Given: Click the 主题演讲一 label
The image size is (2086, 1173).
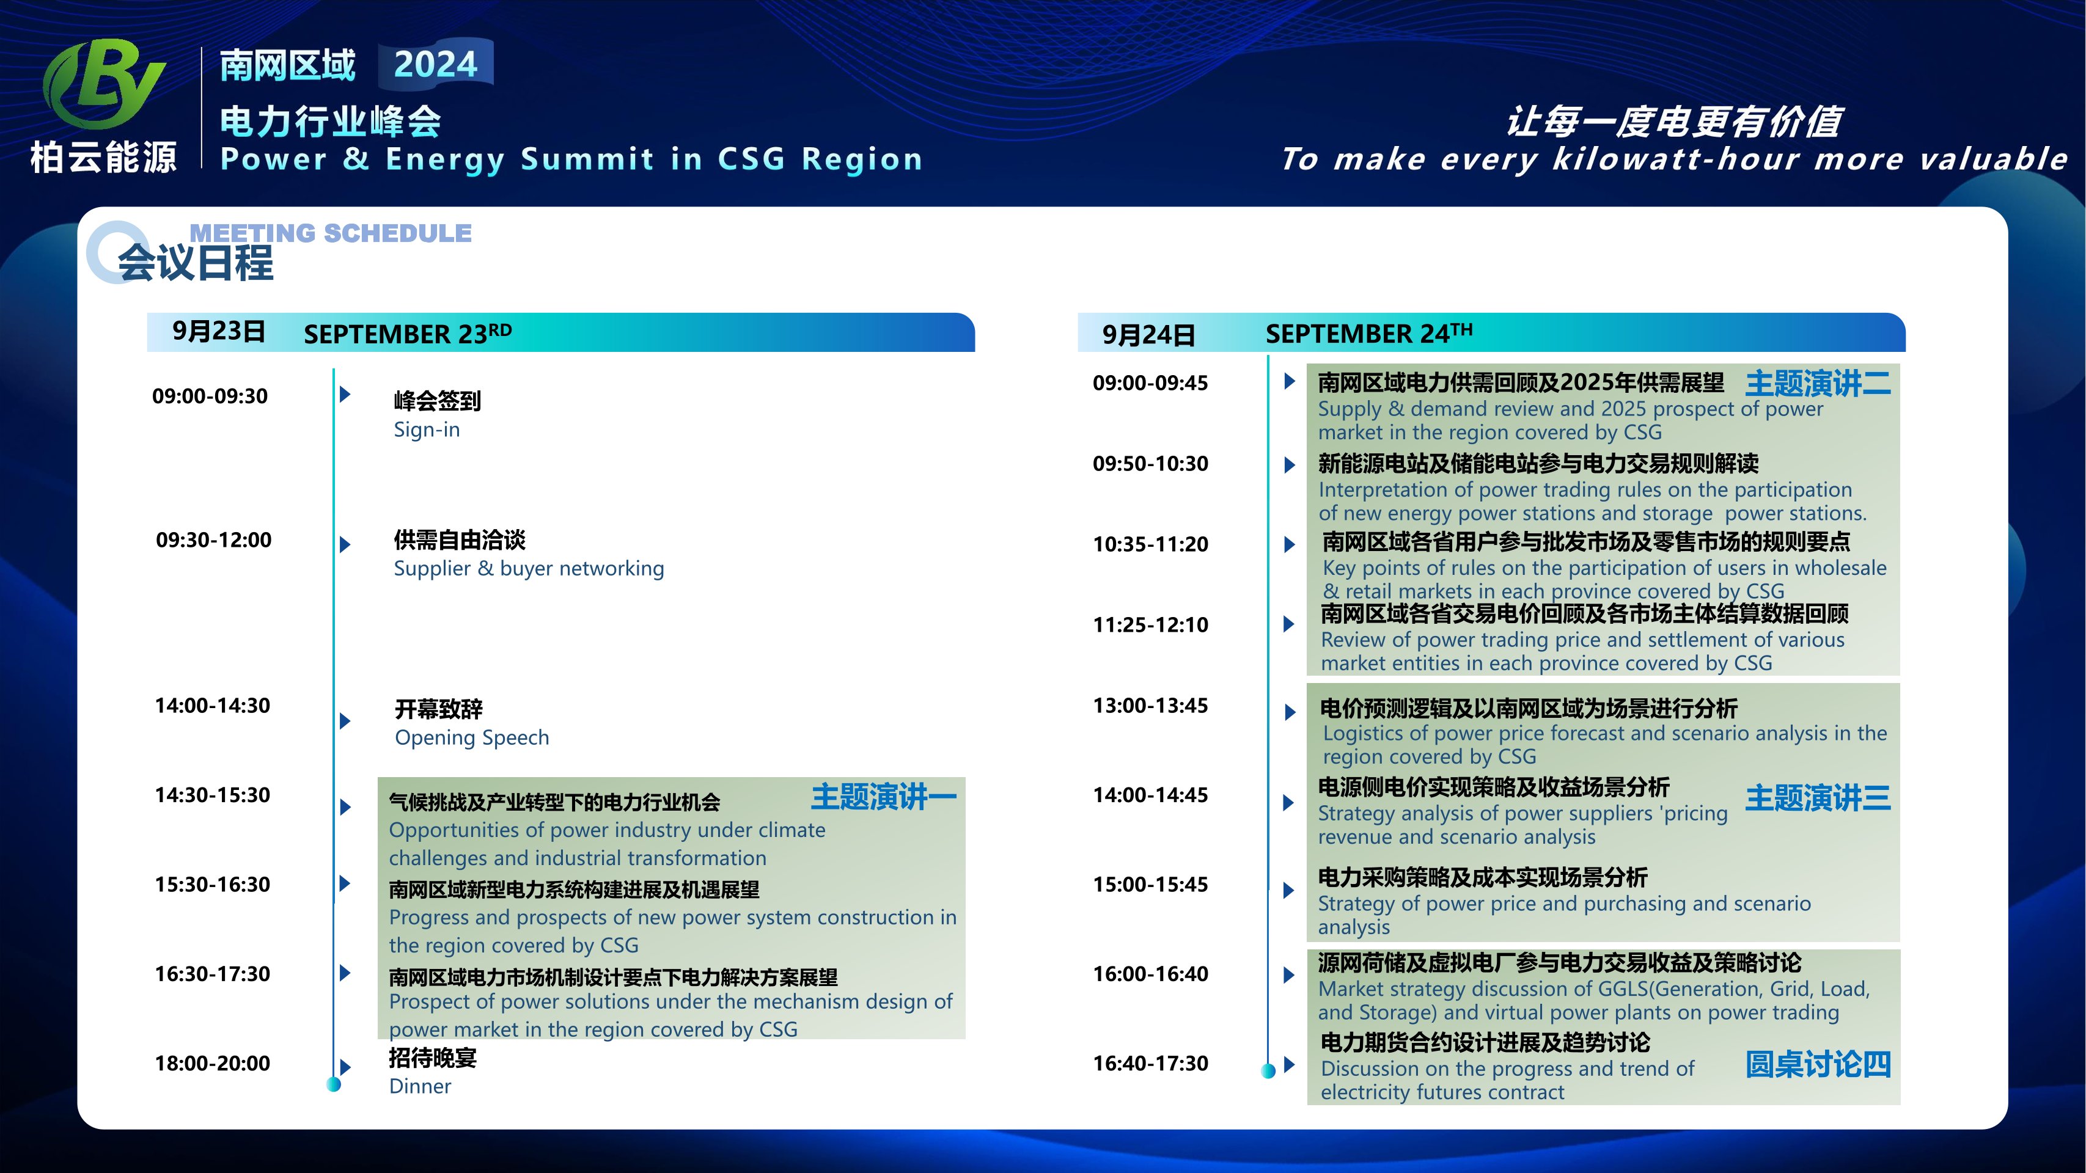Looking at the screenshot, I should tap(884, 797).
